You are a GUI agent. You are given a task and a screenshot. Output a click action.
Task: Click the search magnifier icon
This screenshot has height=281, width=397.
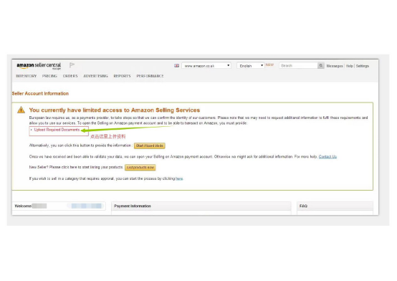[321, 66]
